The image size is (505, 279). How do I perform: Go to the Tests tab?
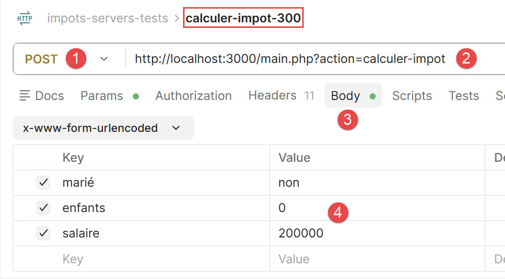(464, 96)
